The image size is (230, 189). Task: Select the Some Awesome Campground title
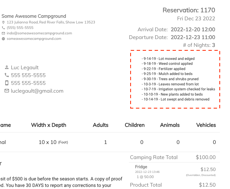pyautogui.click(x=34, y=16)
